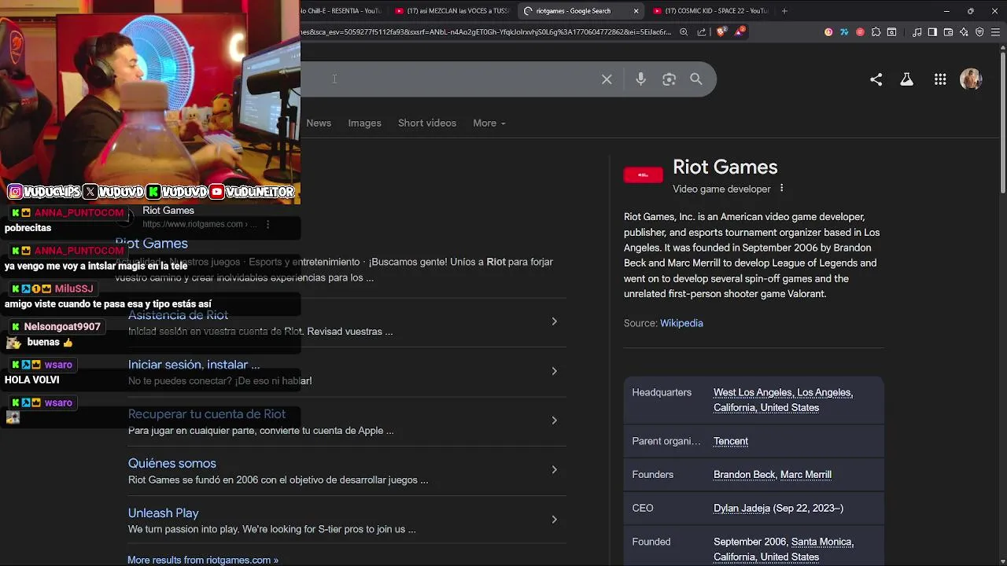The height and width of the screenshot is (566, 1007).
Task: Start voice search with the microphone icon
Action: tap(640, 79)
